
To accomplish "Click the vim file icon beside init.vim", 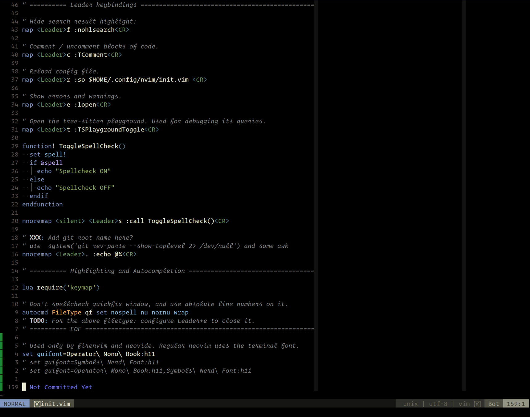I will 37,404.
